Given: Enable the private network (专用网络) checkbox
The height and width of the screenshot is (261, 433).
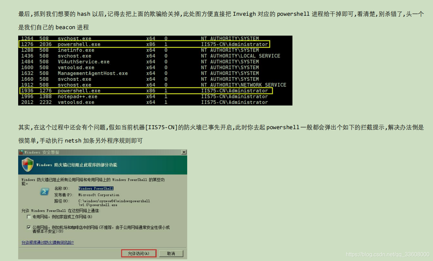Looking at the screenshot, I should point(29,217).
